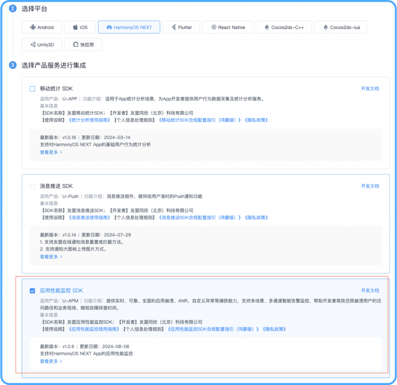Open the 消息推送使用指南 link
The image size is (397, 385).
click(x=89, y=218)
